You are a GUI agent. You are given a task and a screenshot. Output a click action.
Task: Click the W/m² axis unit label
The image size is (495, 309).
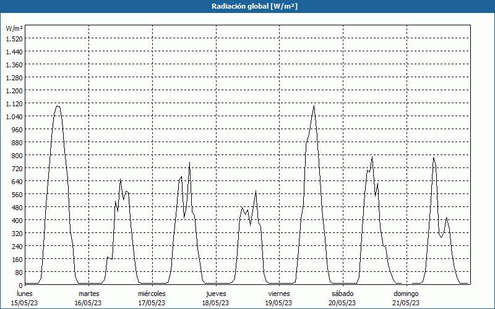pos(14,28)
